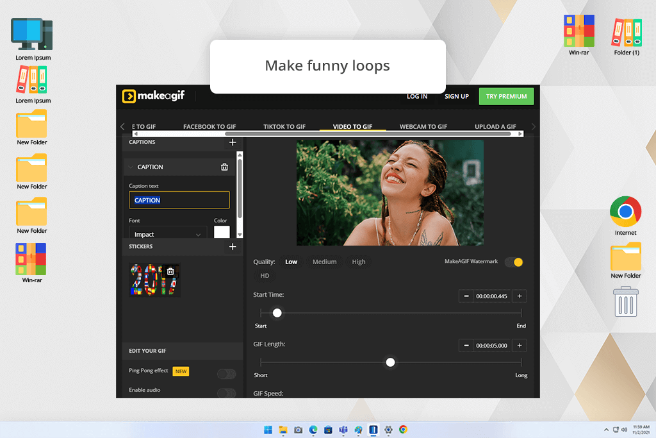656x438 pixels.
Task: Open Microsoft Store from taskbar
Action: tap(329, 430)
